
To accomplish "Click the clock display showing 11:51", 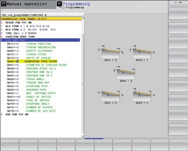I will [178, 2].
